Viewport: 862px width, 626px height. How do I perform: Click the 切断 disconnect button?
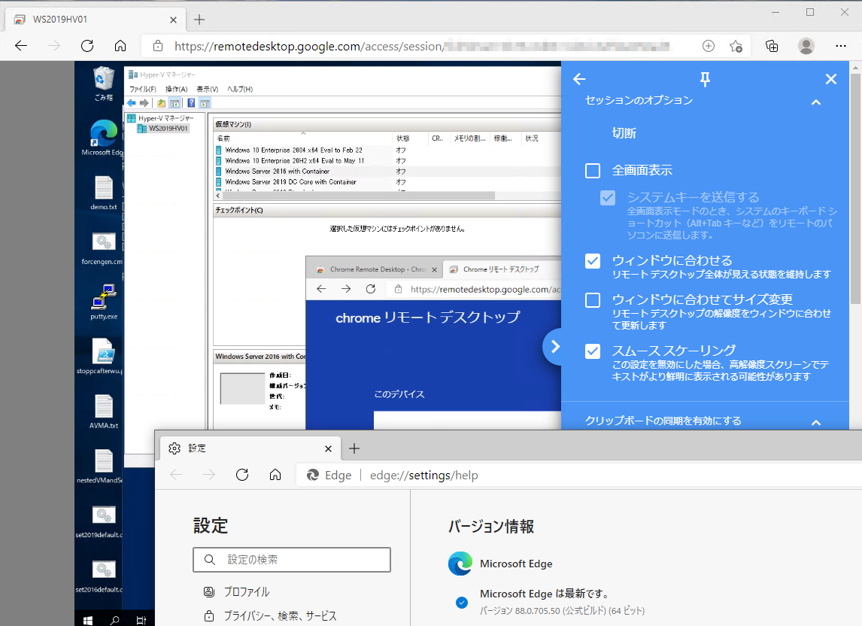[624, 133]
